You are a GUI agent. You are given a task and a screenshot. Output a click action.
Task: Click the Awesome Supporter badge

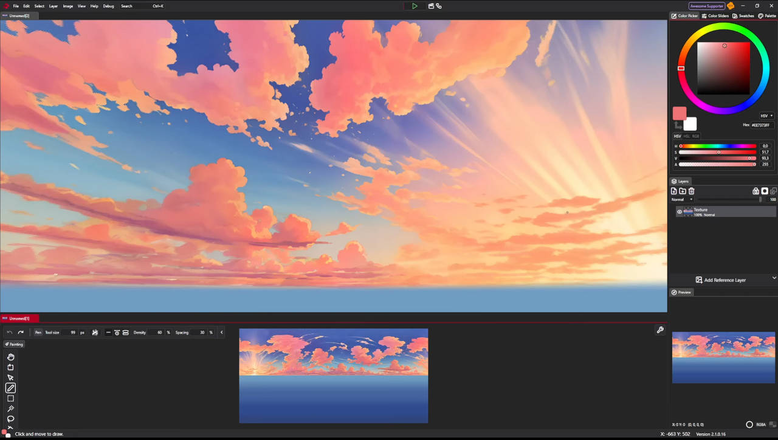[706, 6]
